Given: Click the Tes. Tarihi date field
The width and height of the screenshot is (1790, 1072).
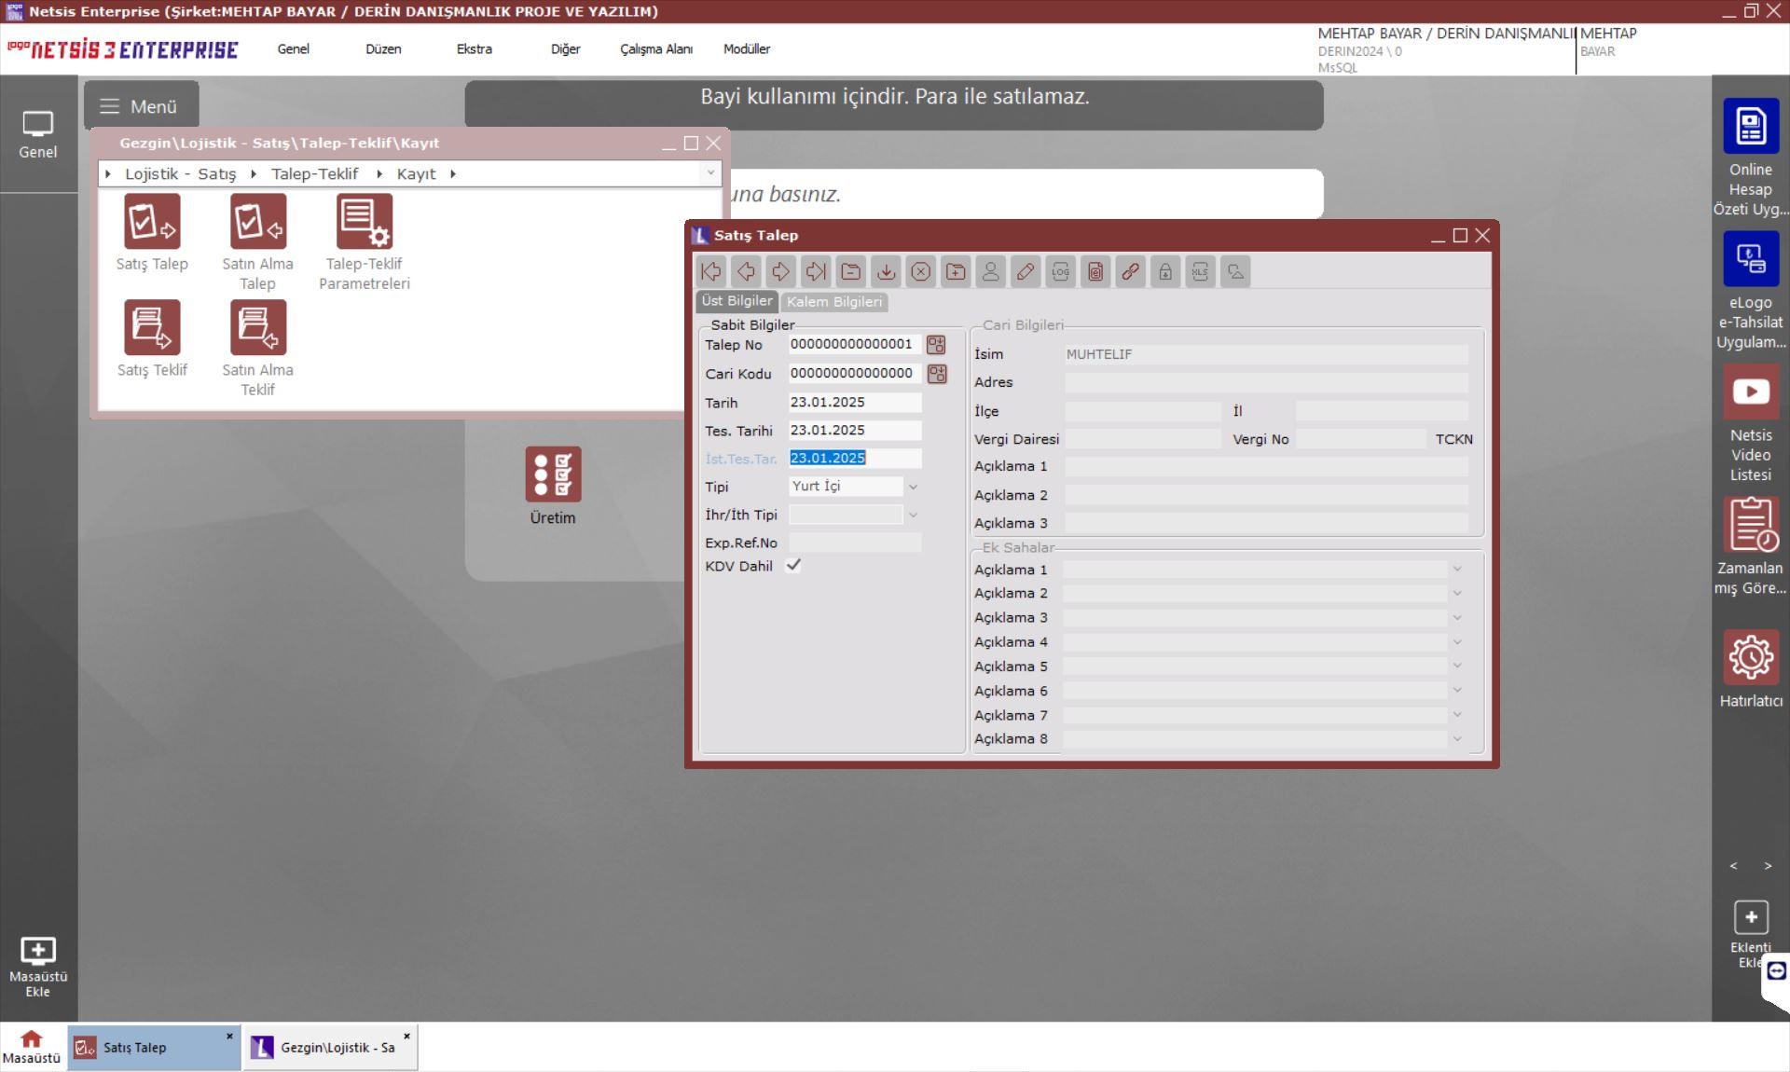Looking at the screenshot, I should (854, 431).
